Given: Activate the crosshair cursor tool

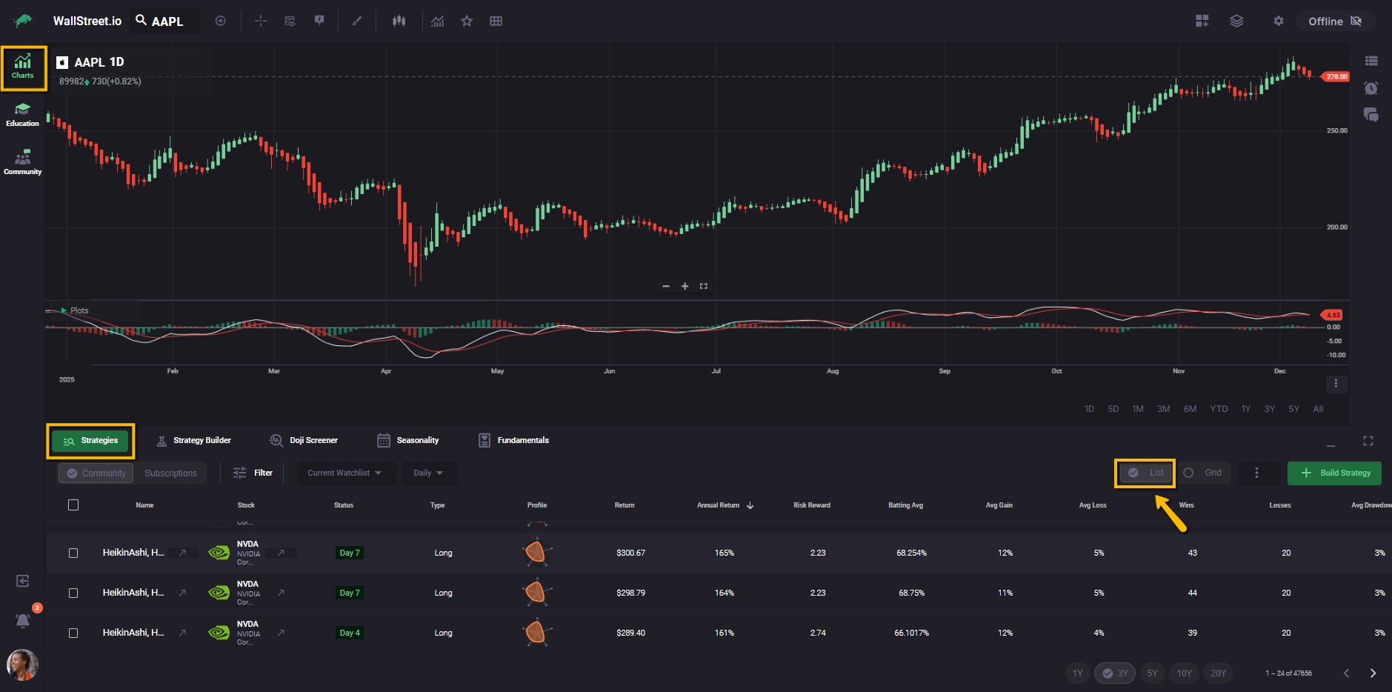Looking at the screenshot, I should pyautogui.click(x=261, y=21).
